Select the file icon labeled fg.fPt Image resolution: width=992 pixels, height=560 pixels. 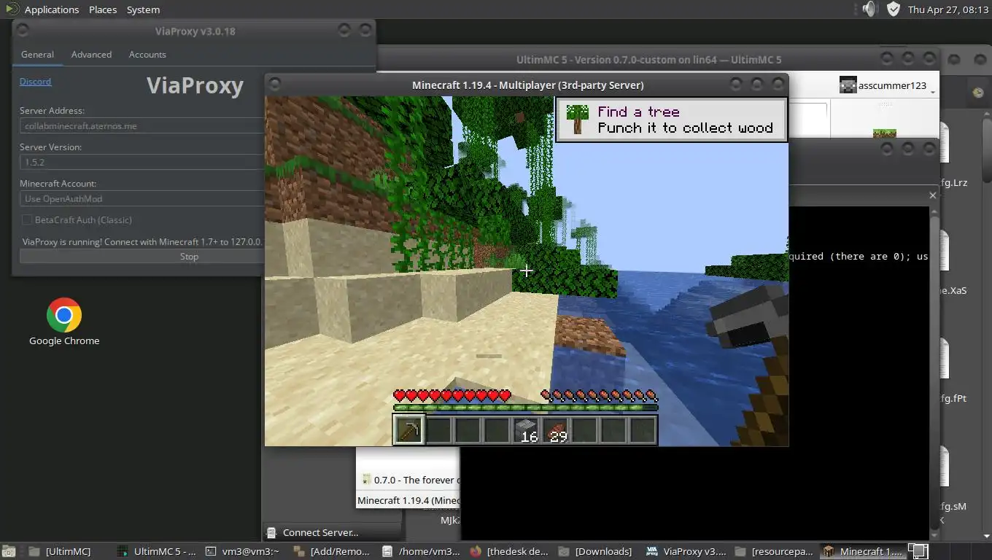(944, 359)
